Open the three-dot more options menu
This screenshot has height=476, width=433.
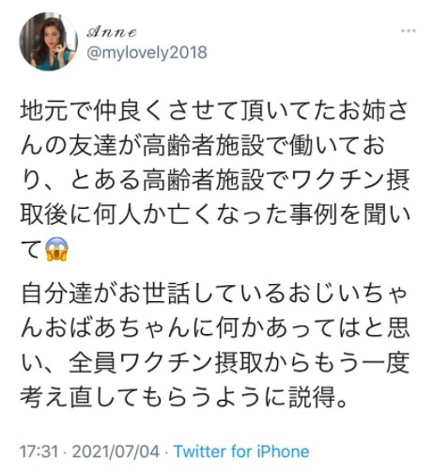tap(409, 31)
